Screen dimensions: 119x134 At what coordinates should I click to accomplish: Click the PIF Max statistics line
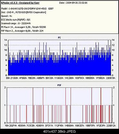coord(22,31)
